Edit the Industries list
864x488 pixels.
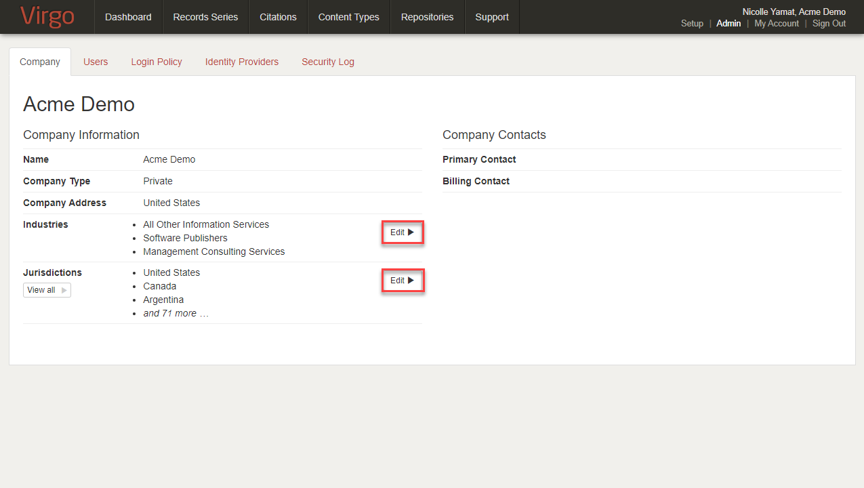point(402,232)
